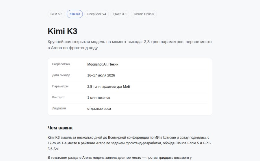Select the value "2,8 трлн, архитектура MoE"

tap(109, 87)
